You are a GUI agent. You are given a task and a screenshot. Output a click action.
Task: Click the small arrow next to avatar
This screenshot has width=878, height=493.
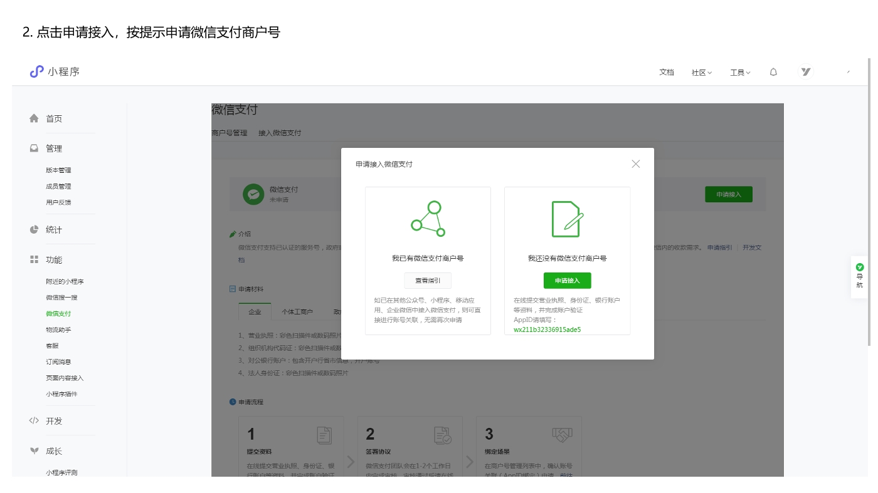(849, 72)
